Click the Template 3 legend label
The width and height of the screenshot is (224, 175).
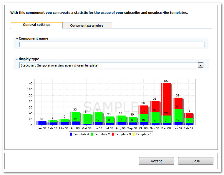click(123, 134)
